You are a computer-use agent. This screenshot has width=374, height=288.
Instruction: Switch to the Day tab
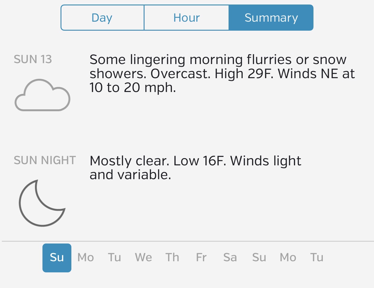point(102,18)
